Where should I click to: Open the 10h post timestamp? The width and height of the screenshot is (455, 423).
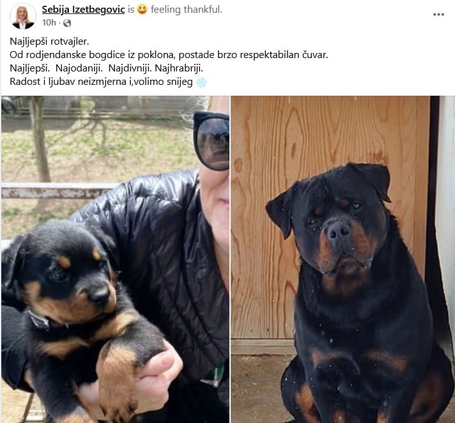click(x=49, y=22)
